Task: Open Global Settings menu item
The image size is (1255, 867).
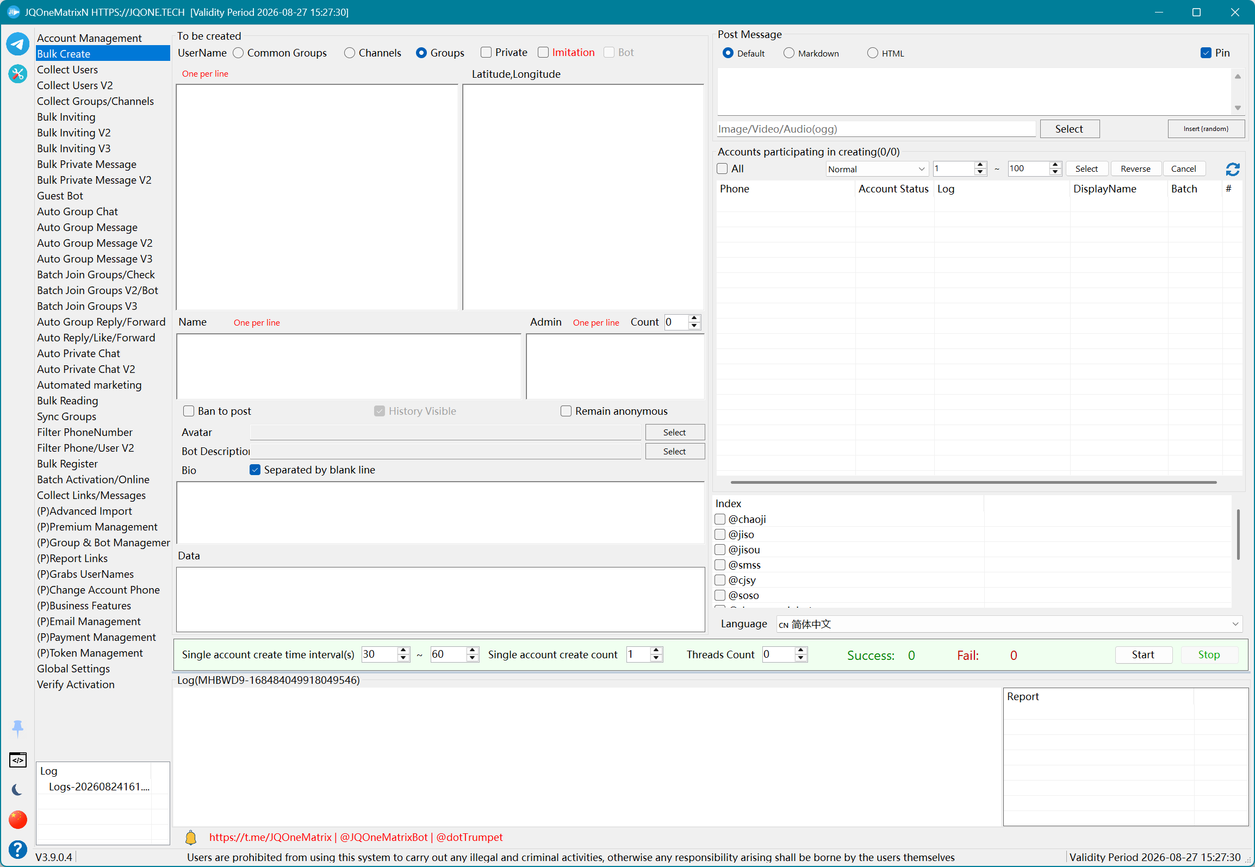Action: coord(73,669)
